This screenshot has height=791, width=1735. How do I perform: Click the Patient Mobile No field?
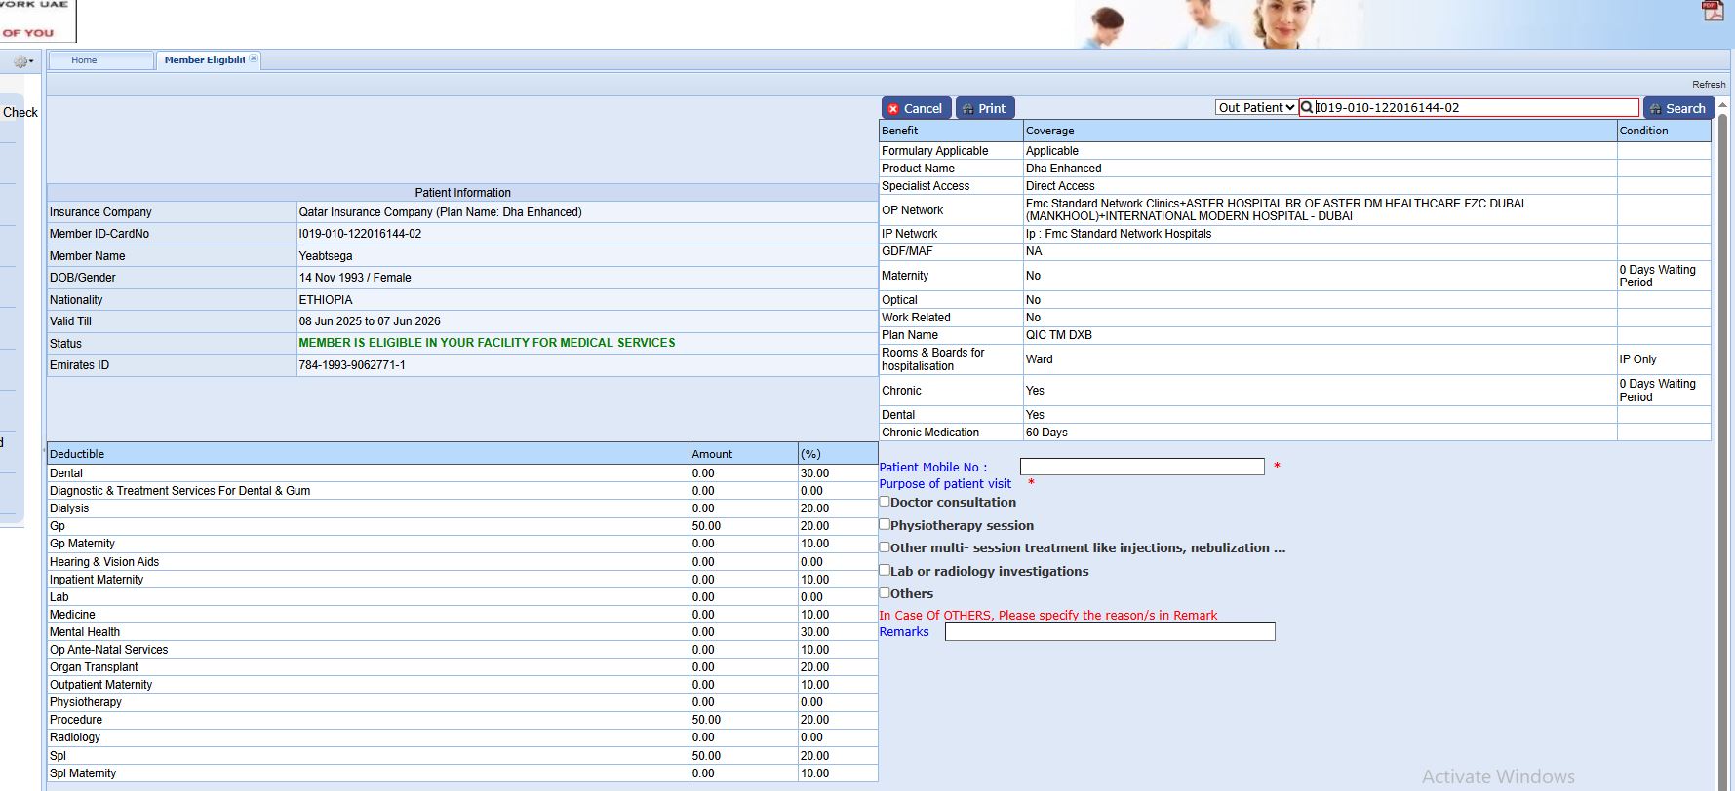pyautogui.click(x=1141, y=468)
